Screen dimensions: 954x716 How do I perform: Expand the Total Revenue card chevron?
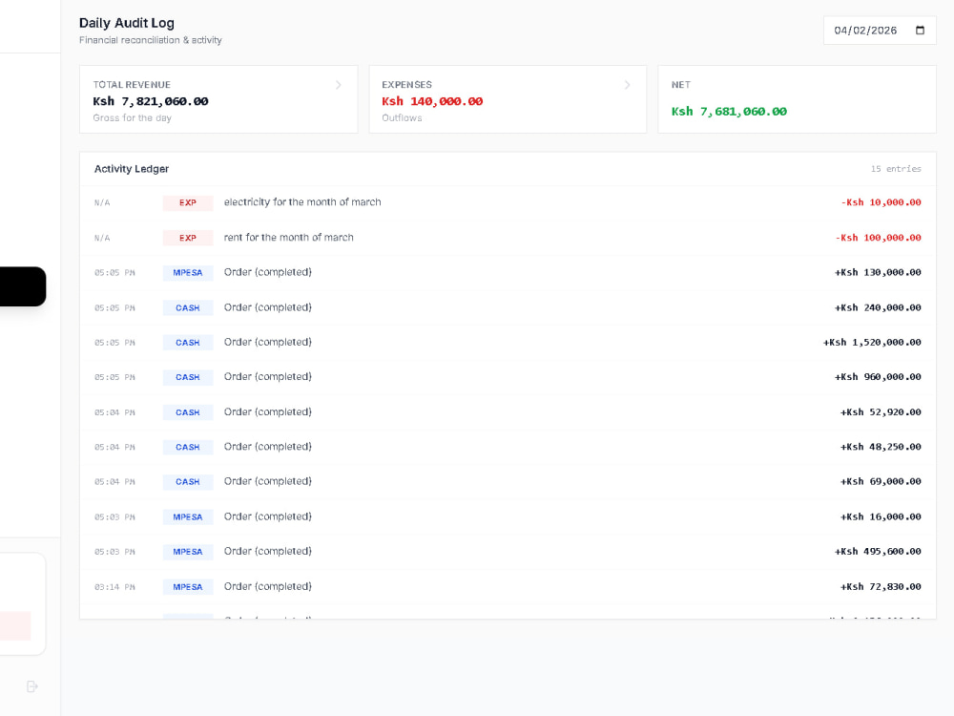pos(339,85)
